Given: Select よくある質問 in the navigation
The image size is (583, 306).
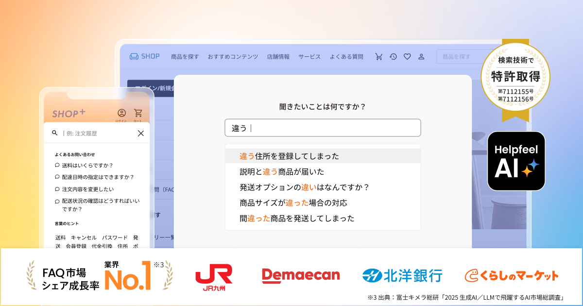Looking at the screenshot, I should (348, 56).
